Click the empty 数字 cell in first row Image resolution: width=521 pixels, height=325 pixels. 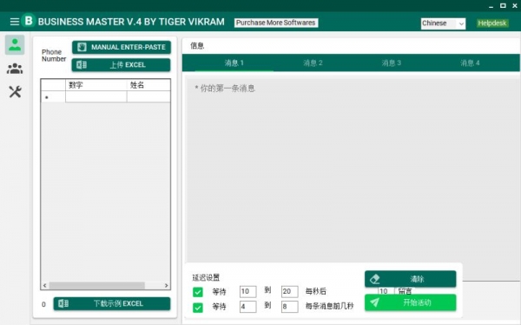(96, 96)
